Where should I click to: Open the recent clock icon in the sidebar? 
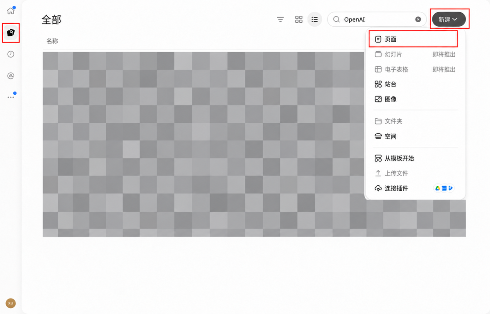click(x=10, y=54)
